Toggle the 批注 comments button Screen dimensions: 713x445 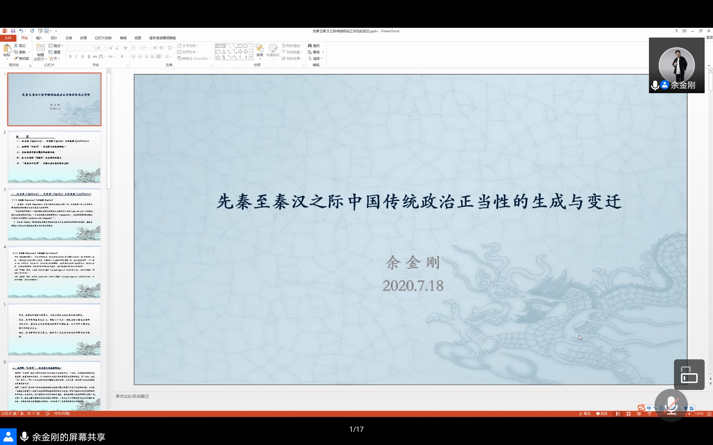coord(602,414)
